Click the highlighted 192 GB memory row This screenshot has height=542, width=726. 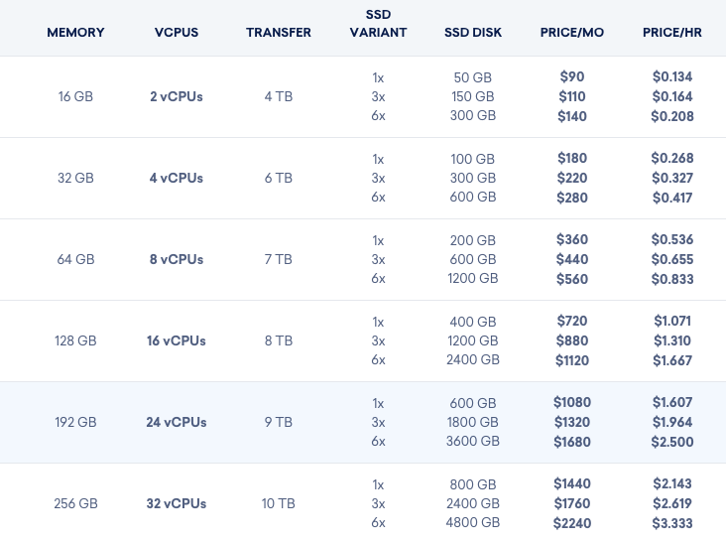coord(363,422)
